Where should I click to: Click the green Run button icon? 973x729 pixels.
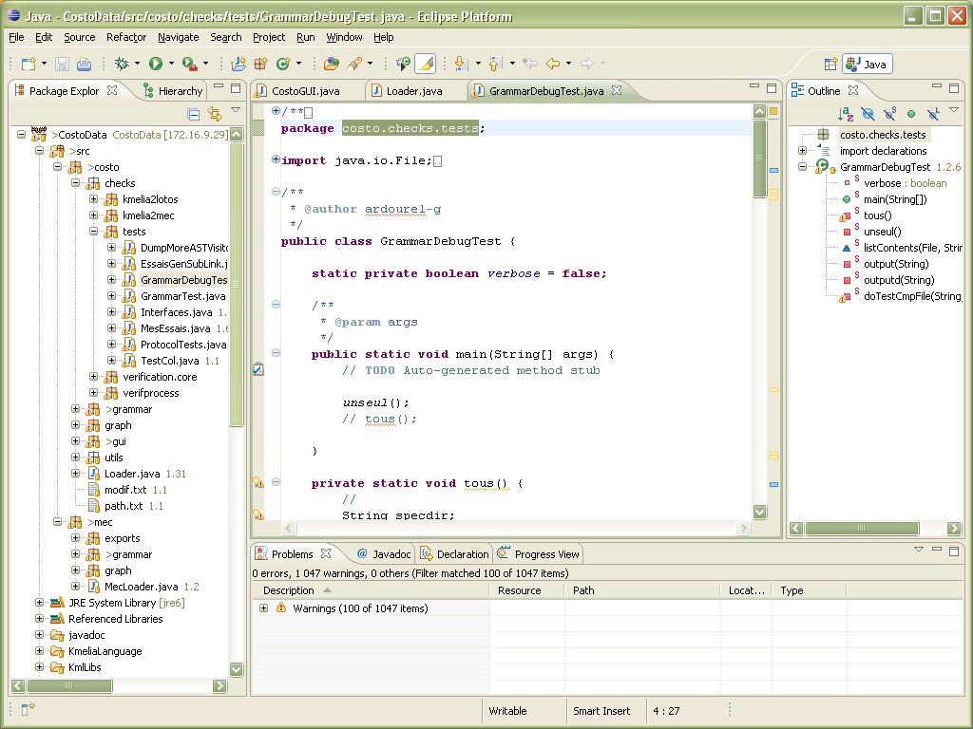coord(155,64)
